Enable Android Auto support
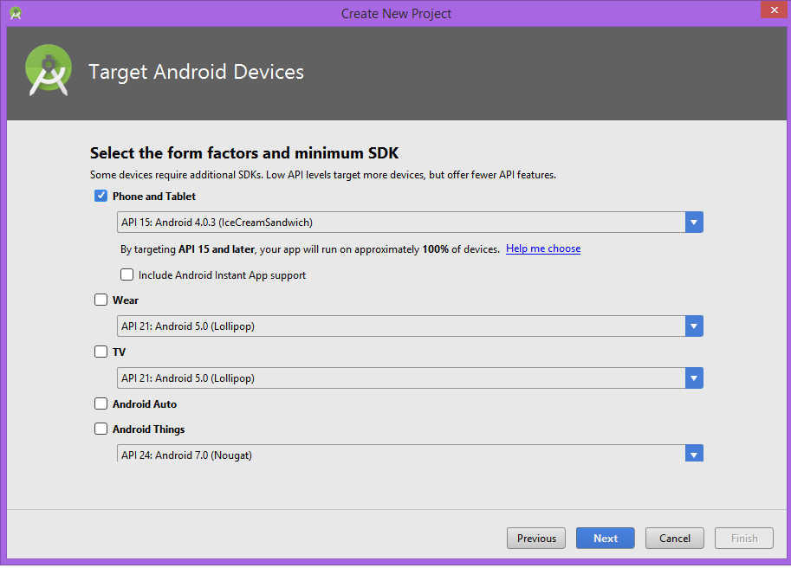Image resolution: width=791 pixels, height=568 pixels. pos(100,403)
